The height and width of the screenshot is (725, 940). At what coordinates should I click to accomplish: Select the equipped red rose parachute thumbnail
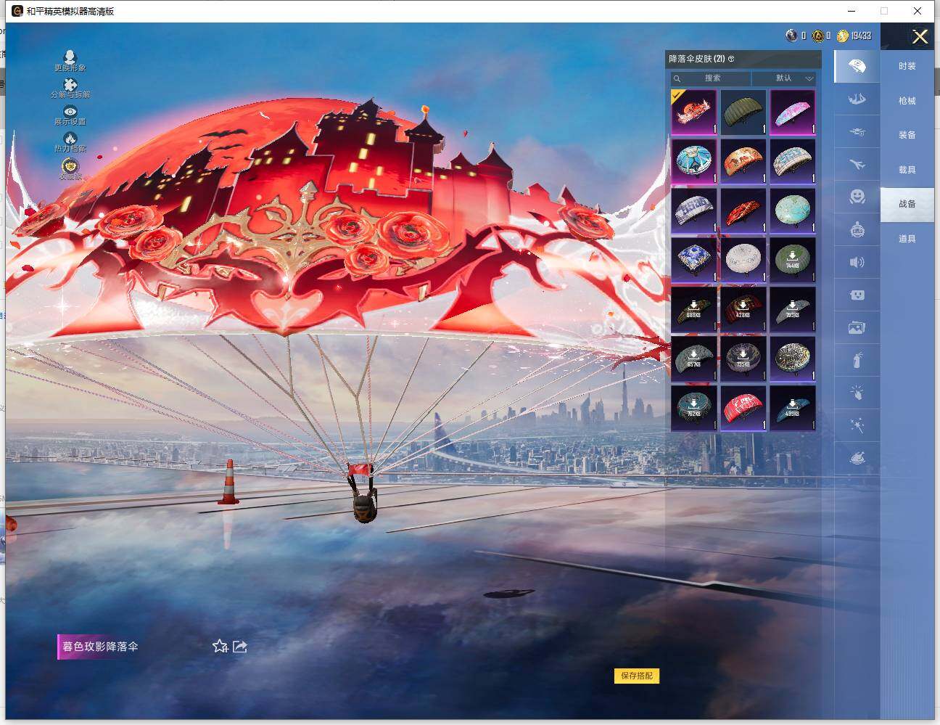click(x=694, y=112)
